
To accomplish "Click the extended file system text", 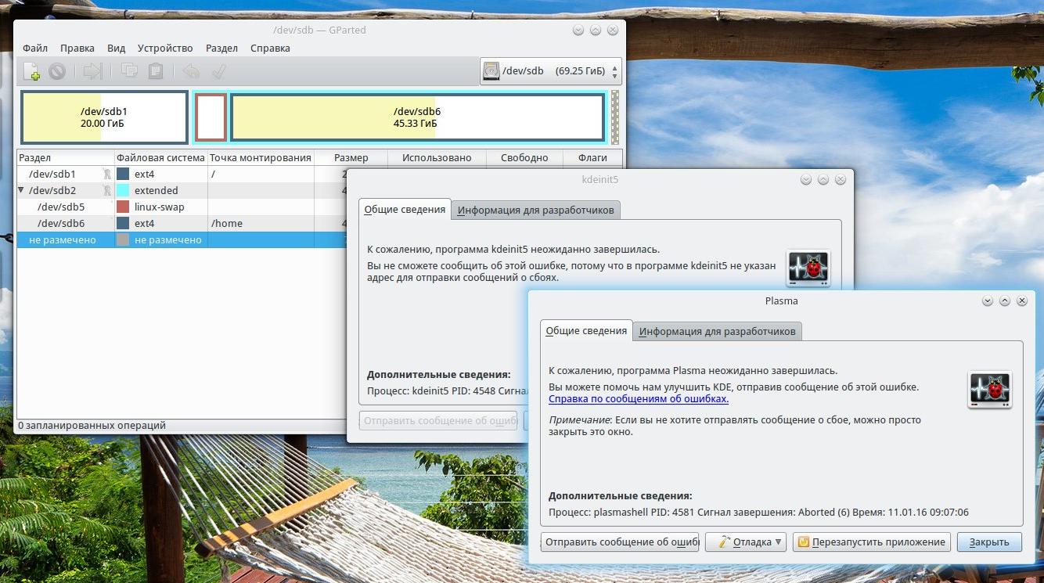I will (157, 190).
